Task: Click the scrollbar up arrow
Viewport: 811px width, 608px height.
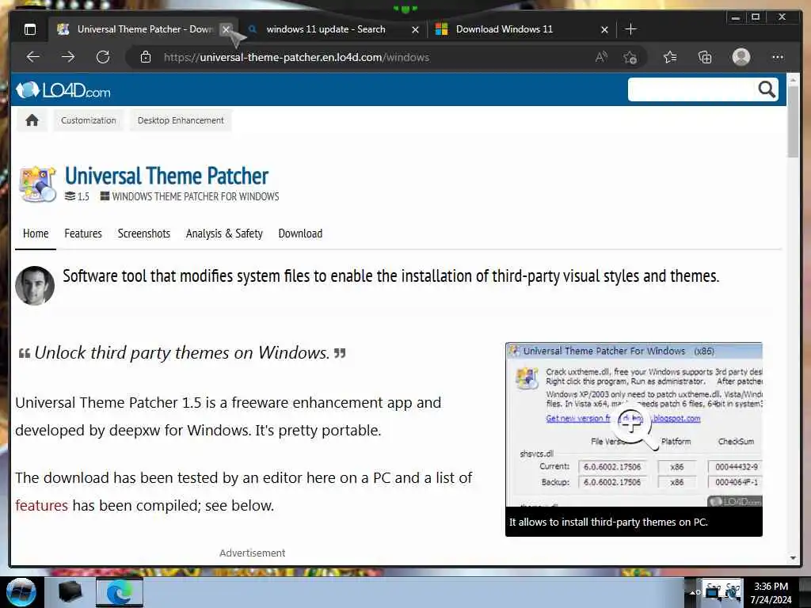Action: [794, 80]
